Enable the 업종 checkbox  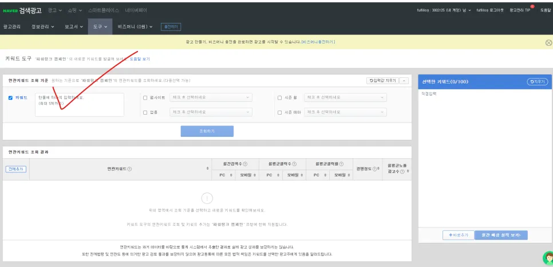coord(145,113)
